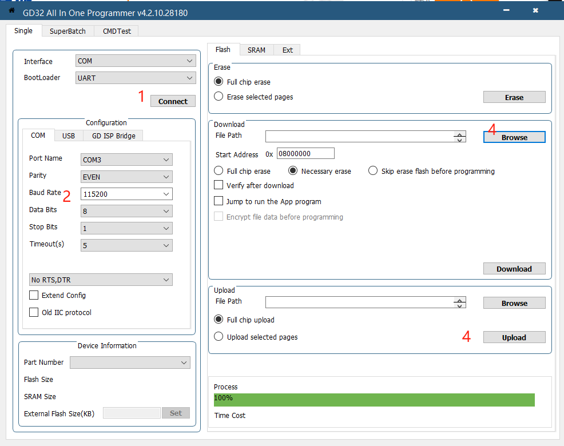Click the Upload File Path spinner arrows

point(460,302)
